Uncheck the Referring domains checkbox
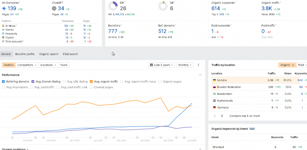 [3, 82]
